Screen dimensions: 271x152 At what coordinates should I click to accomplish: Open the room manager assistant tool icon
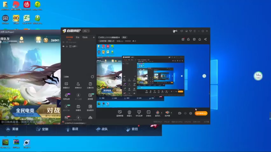[78, 85]
